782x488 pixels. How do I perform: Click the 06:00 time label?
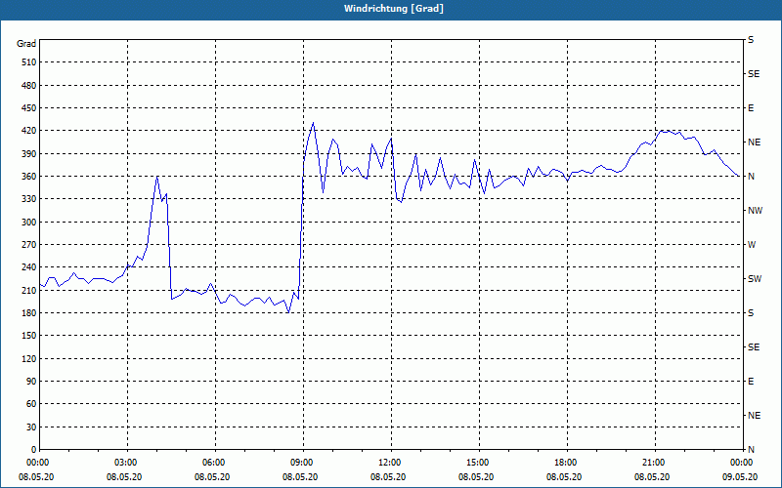(x=215, y=463)
